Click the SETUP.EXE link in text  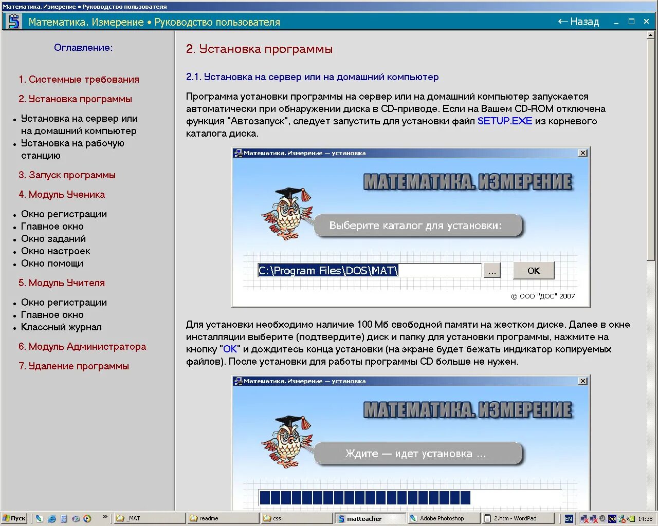505,121
